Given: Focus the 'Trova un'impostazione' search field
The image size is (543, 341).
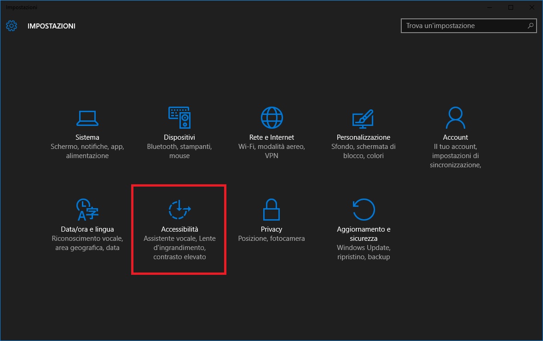Looking at the screenshot, I should [x=465, y=26].
